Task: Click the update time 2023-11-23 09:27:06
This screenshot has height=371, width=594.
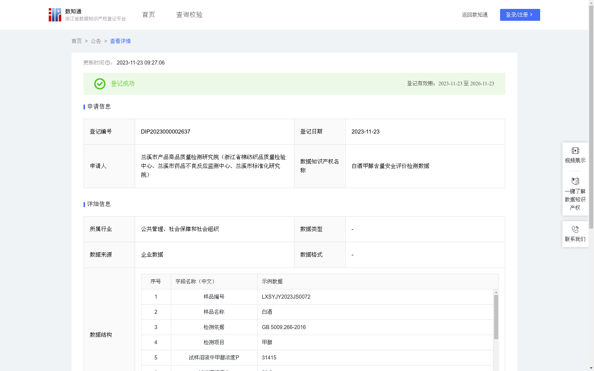Action: click(x=141, y=63)
